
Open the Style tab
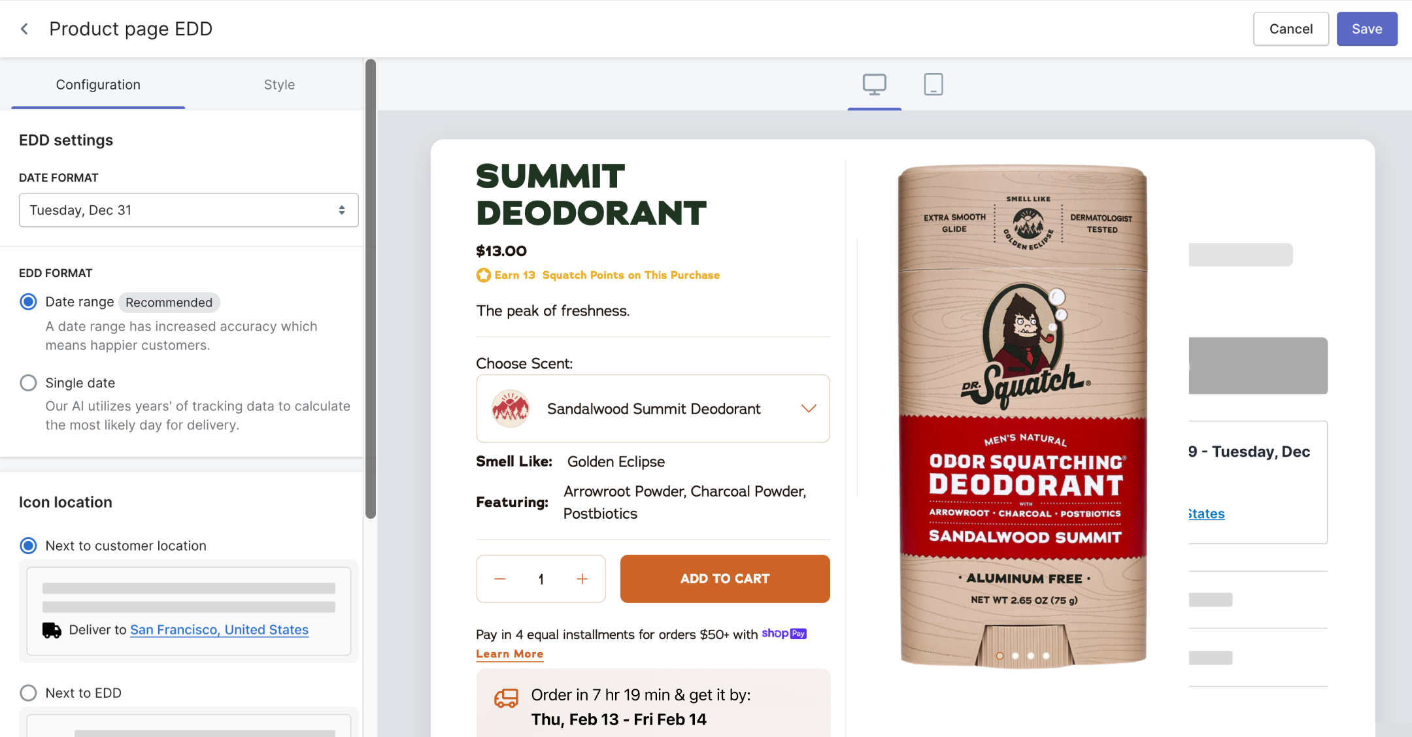coord(279,85)
